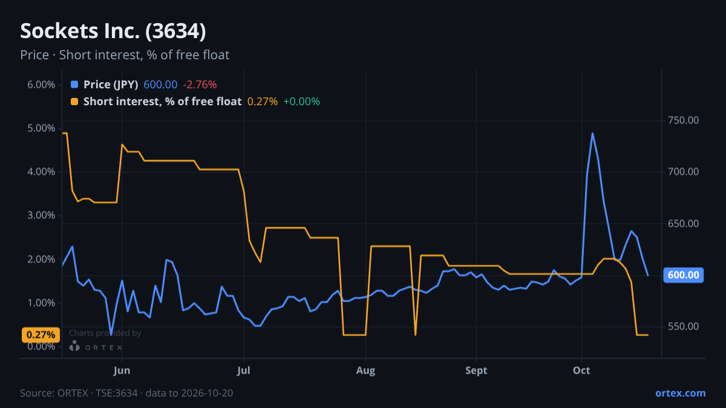Select the Short interest, % of free float legend label

(162, 102)
